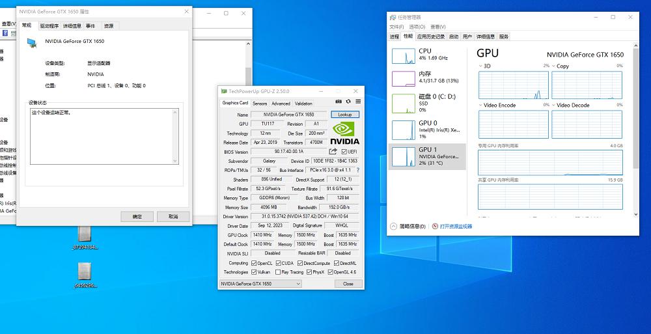Image resolution: width=651 pixels, height=334 pixels.
Task: Click the 确定 button in properties dialog
Action: click(x=137, y=216)
